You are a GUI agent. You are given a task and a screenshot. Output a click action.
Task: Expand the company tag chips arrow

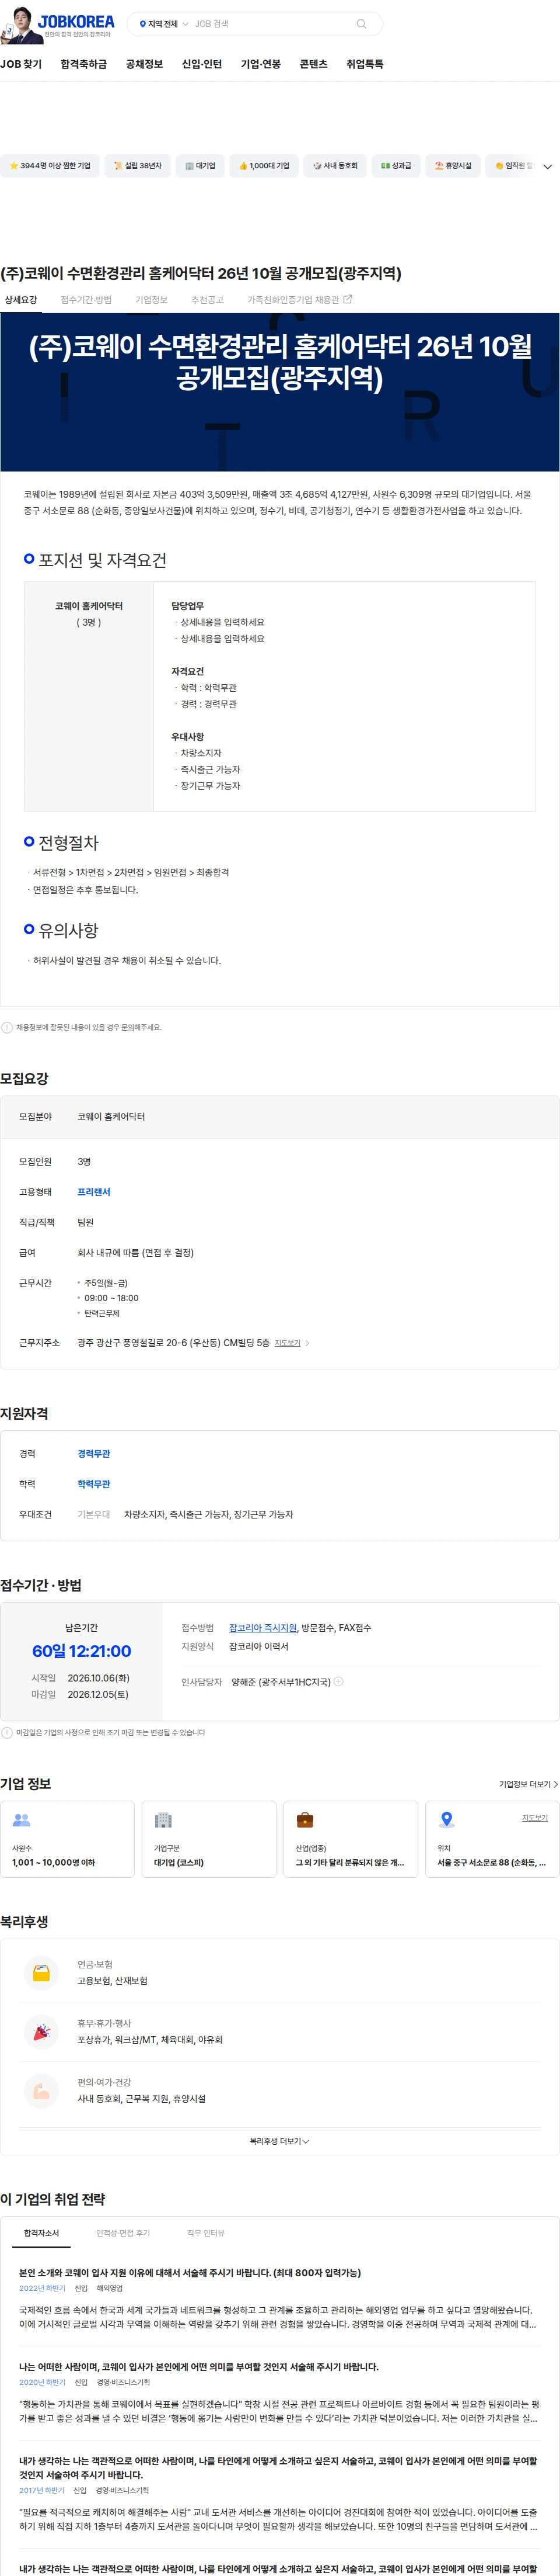pos(547,166)
